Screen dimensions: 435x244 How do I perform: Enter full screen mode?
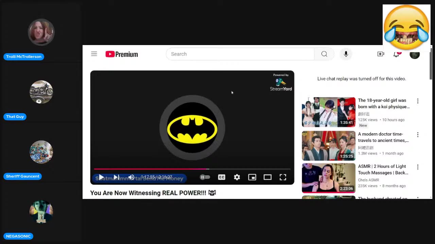(x=283, y=177)
